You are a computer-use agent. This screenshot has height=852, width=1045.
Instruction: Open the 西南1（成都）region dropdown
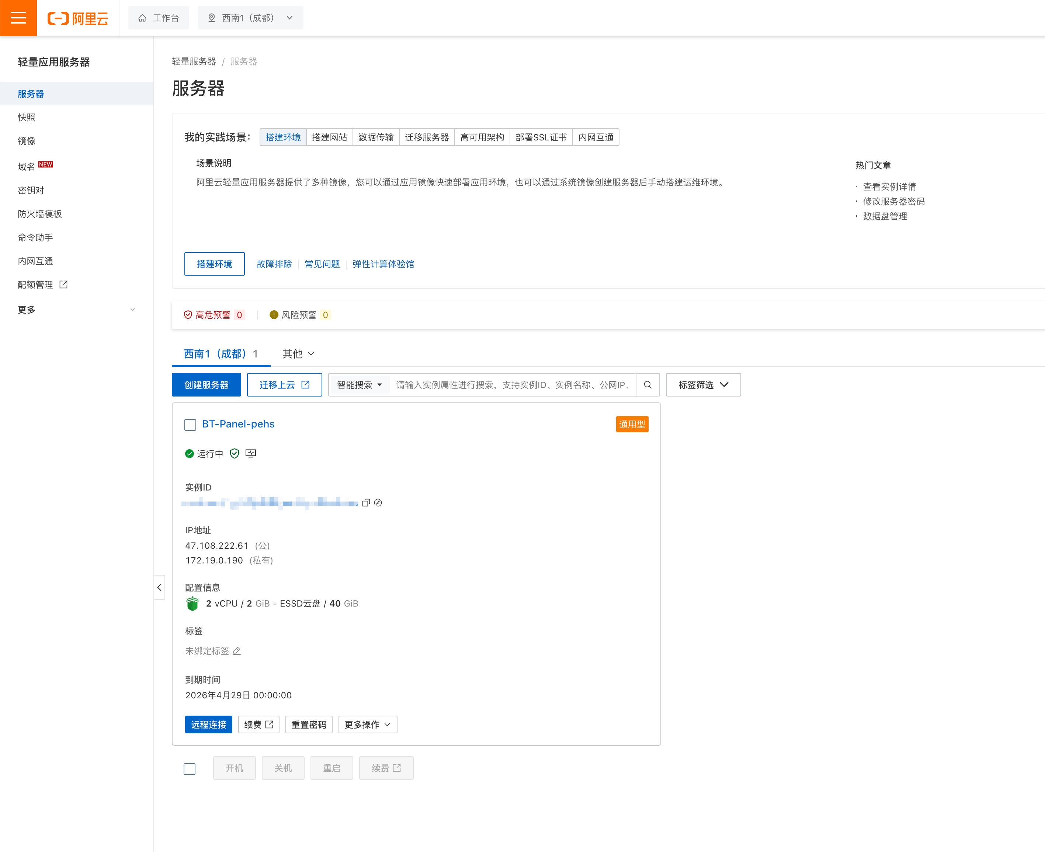250,18
